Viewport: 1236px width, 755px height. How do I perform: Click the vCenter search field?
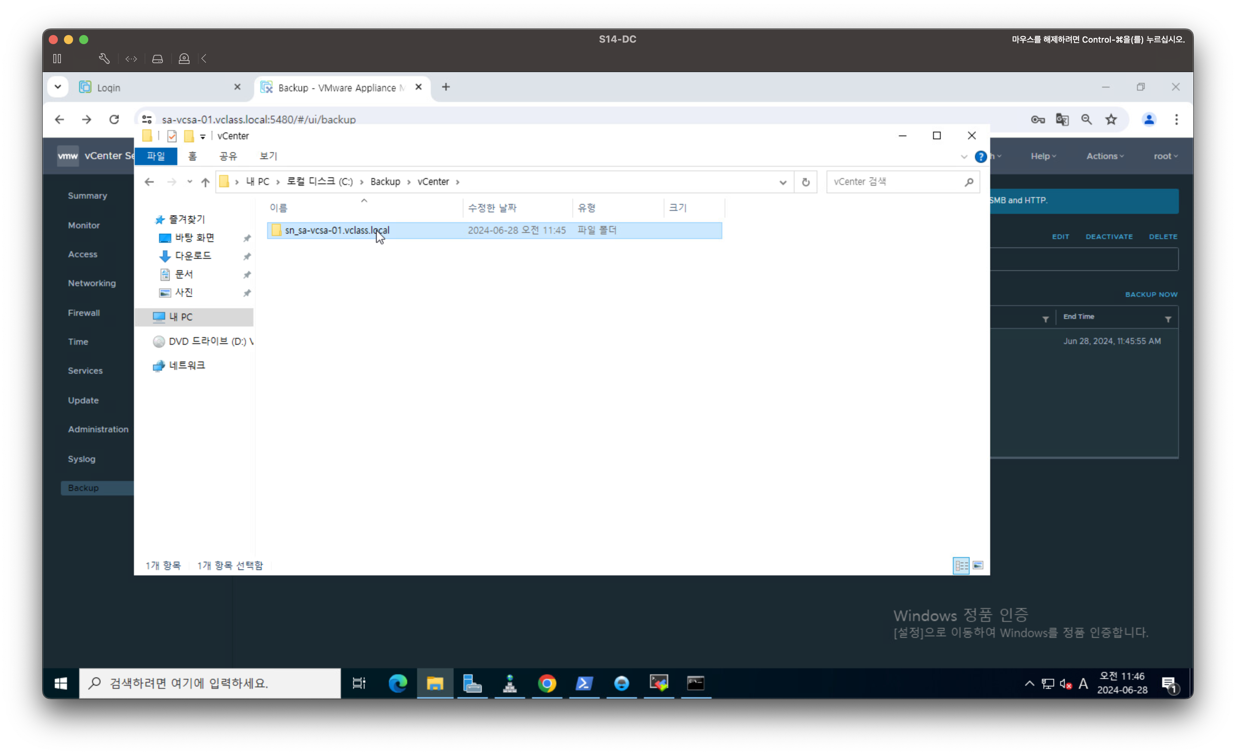coord(895,182)
